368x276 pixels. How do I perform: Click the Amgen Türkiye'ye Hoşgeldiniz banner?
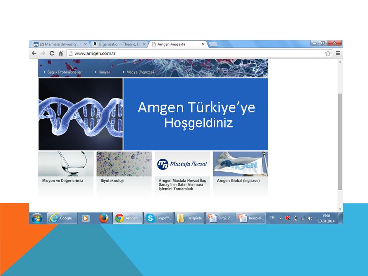point(195,114)
